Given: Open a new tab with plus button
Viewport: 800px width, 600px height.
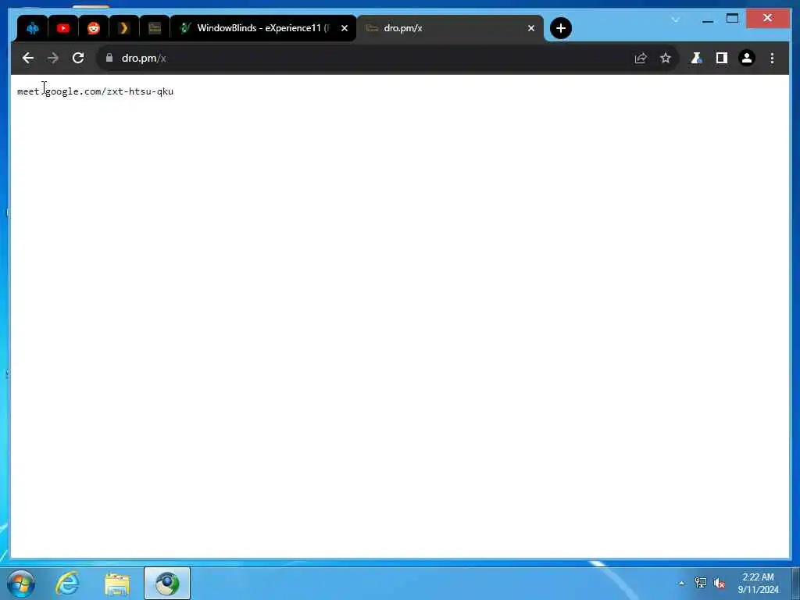Looking at the screenshot, I should click(x=561, y=28).
